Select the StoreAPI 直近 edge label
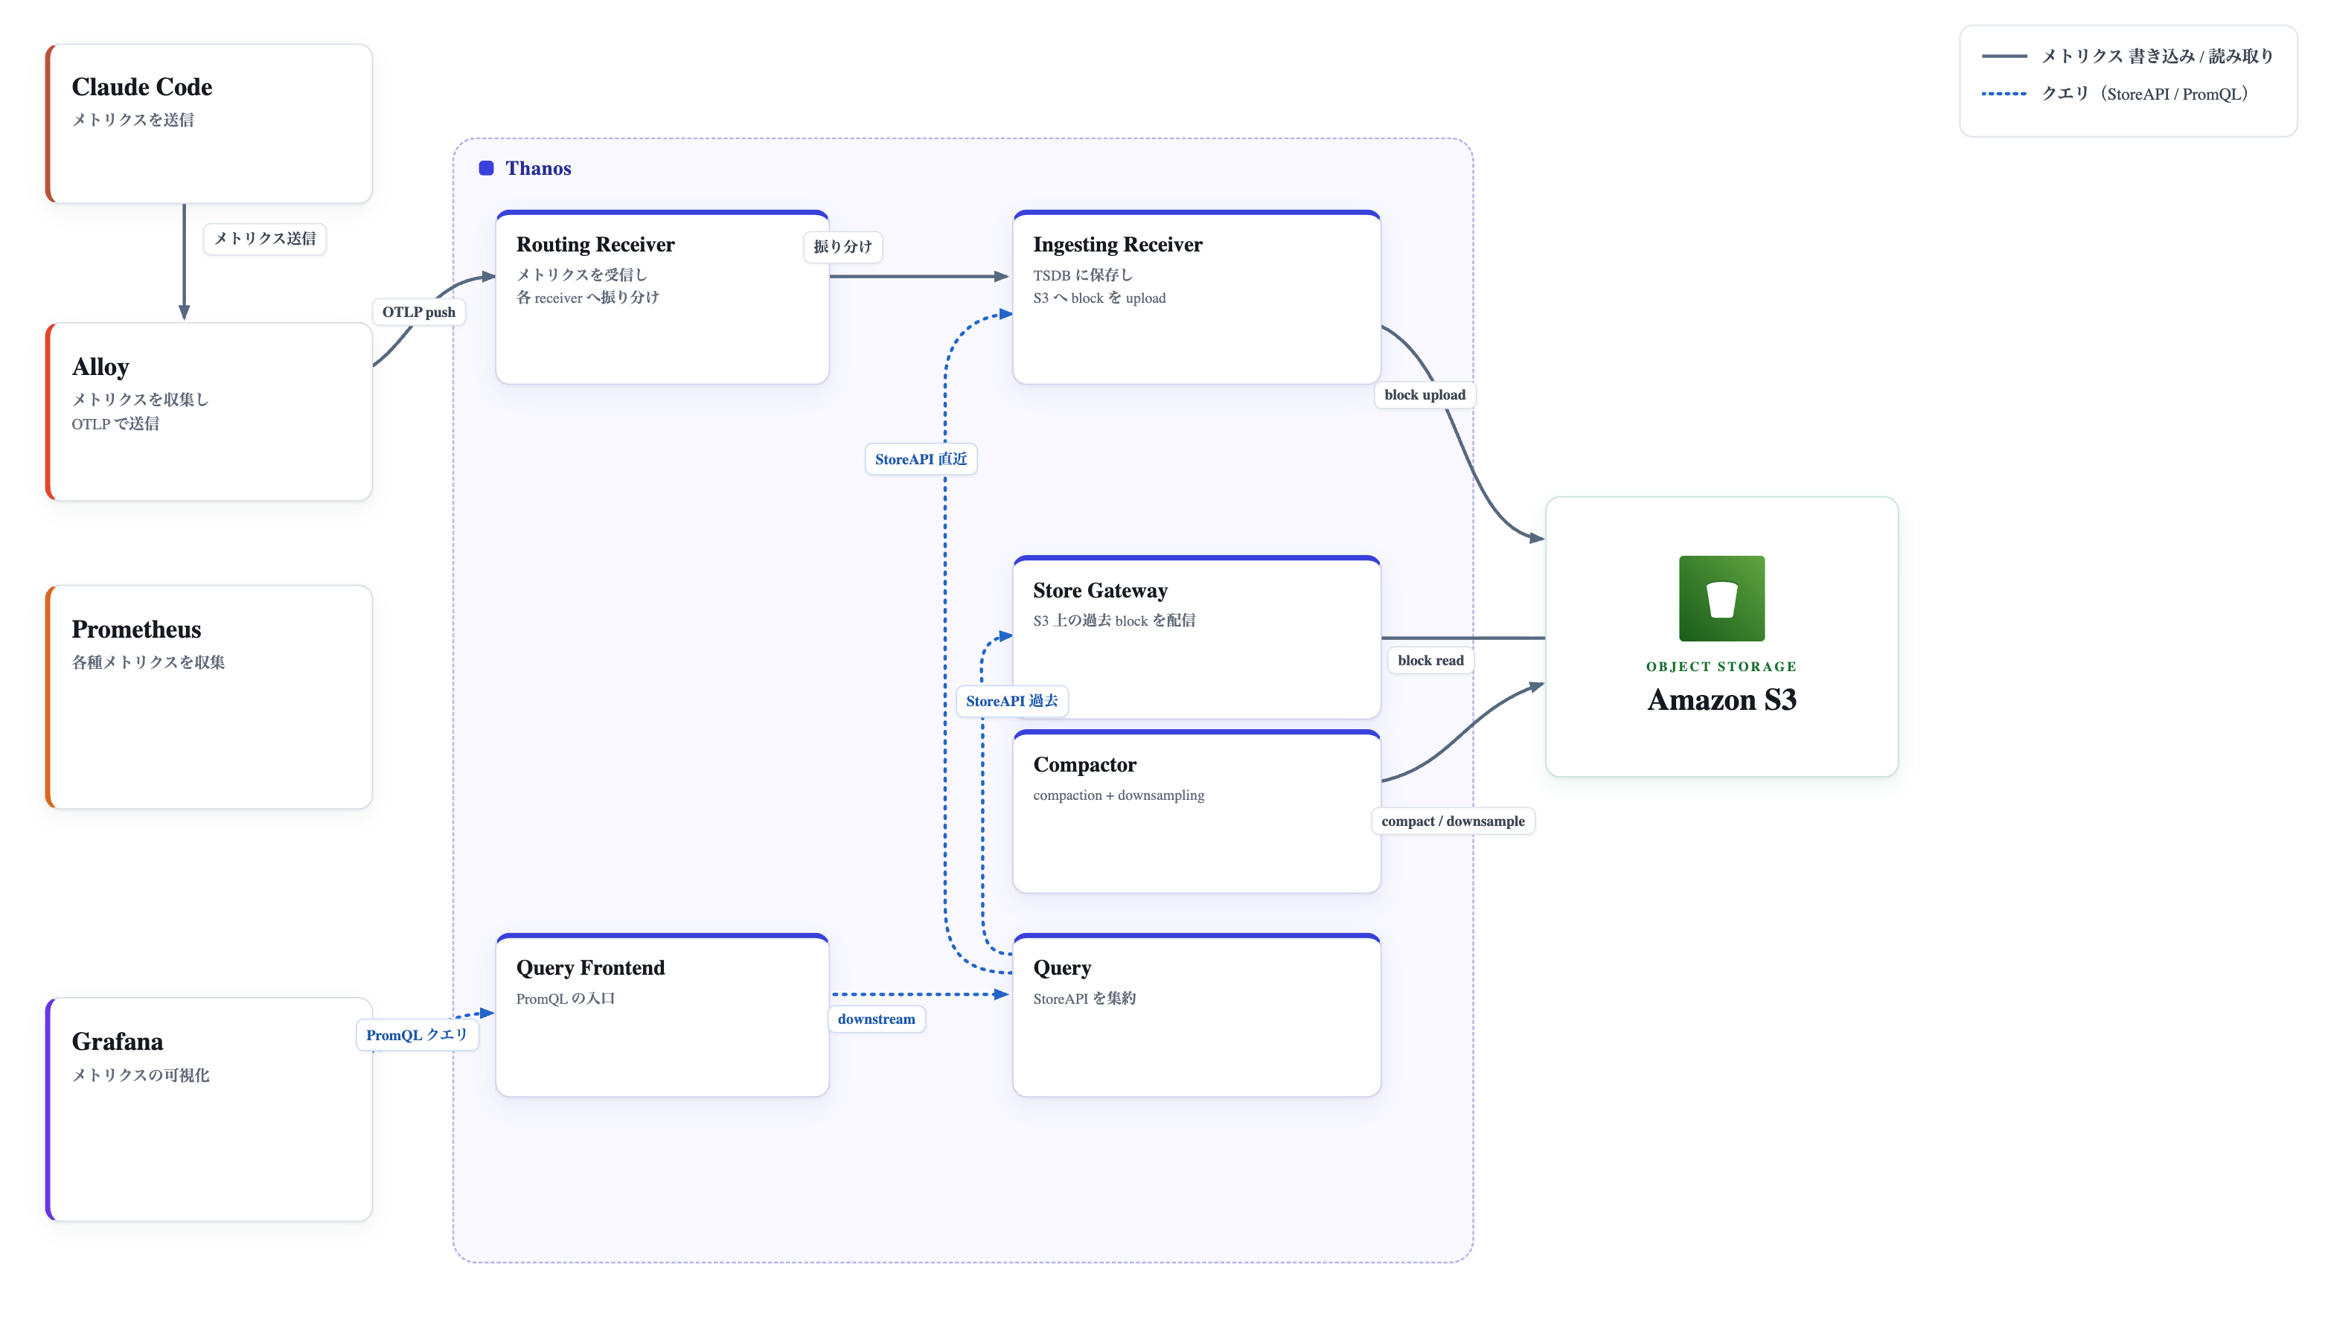2328x1320 pixels. coord(920,459)
